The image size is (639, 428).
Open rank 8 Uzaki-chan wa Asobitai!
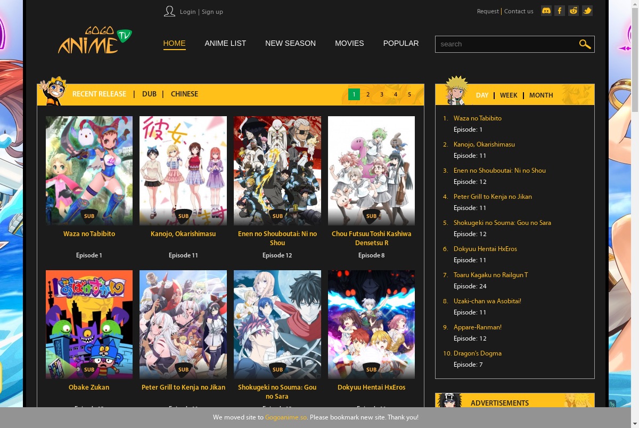point(487,301)
